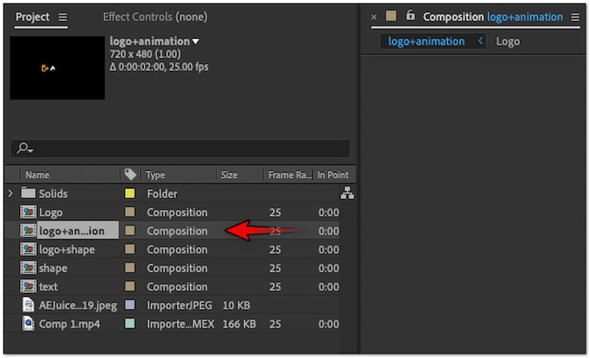Click the logo+animation breadcrumb button
590x358 pixels.
pos(426,41)
